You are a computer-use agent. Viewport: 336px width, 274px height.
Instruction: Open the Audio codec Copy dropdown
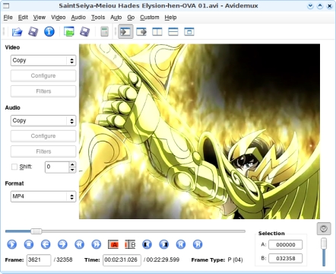[43, 121]
